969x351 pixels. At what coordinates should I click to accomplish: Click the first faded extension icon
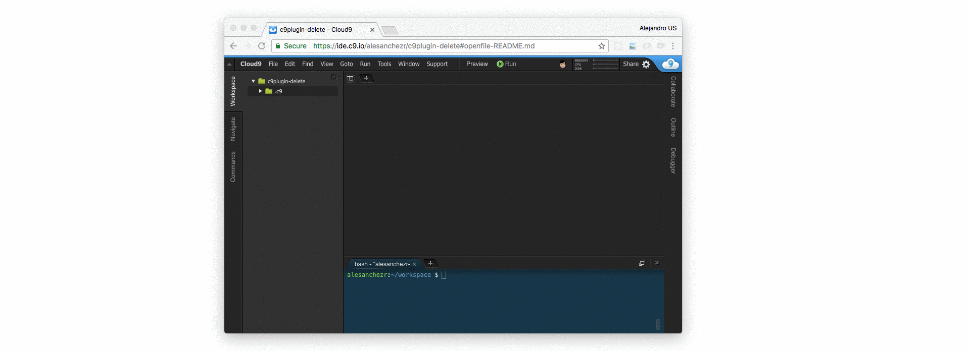[618, 46]
